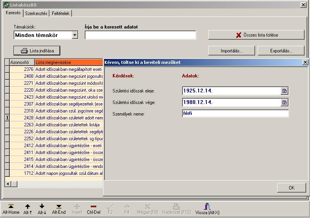Screen dimensions: 310x218
Task: Click the Születési időszak vége date field
Action: pos(231,102)
